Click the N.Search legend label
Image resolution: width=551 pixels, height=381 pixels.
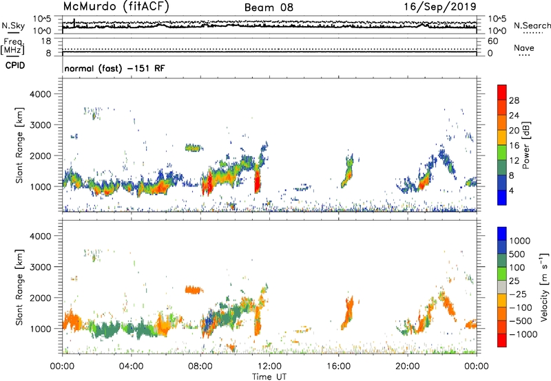click(532, 25)
